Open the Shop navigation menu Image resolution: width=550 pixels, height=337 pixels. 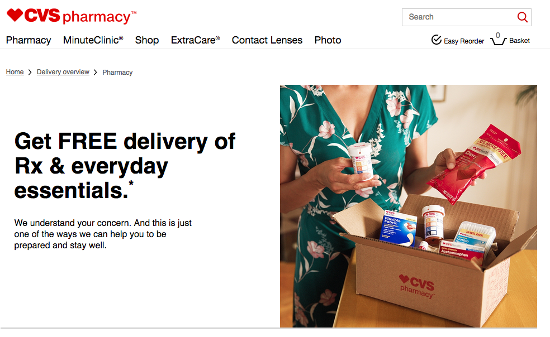pos(147,40)
